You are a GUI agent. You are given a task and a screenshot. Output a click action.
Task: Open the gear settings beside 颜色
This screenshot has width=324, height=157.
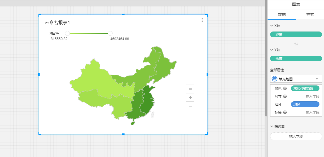pyautogui.click(x=285, y=89)
